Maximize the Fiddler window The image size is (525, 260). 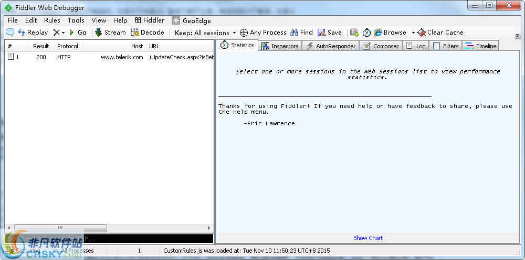click(x=489, y=5)
